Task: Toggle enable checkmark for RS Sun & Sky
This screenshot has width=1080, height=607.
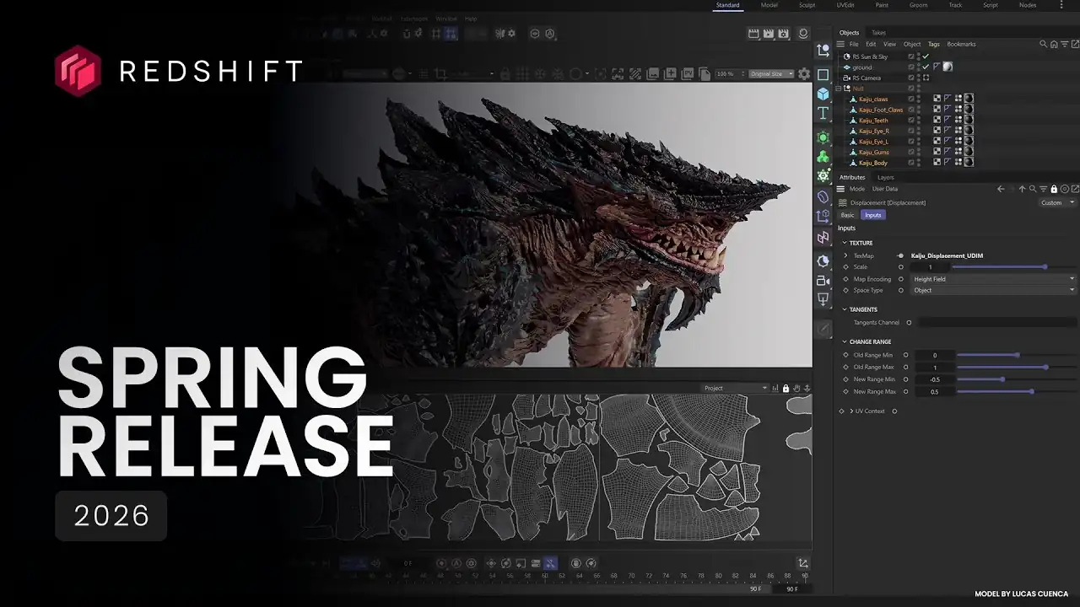Action: coord(926,56)
